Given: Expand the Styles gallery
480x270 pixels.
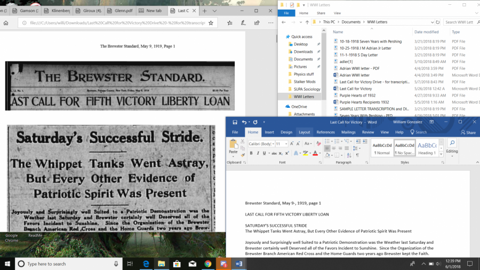Looking at the screenshot, I should 441,154.
